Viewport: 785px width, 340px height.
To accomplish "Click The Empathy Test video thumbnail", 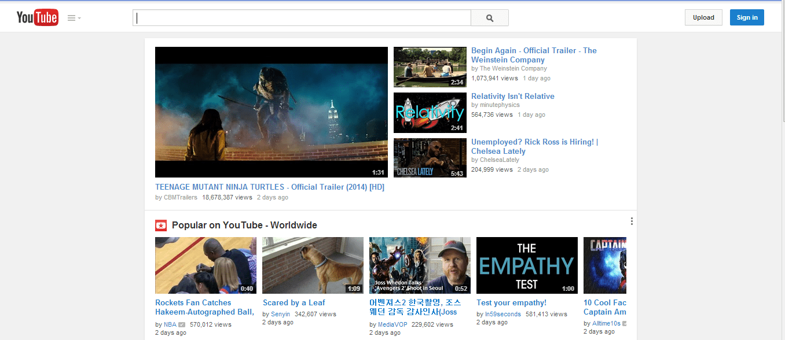I will (x=527, y=265).
